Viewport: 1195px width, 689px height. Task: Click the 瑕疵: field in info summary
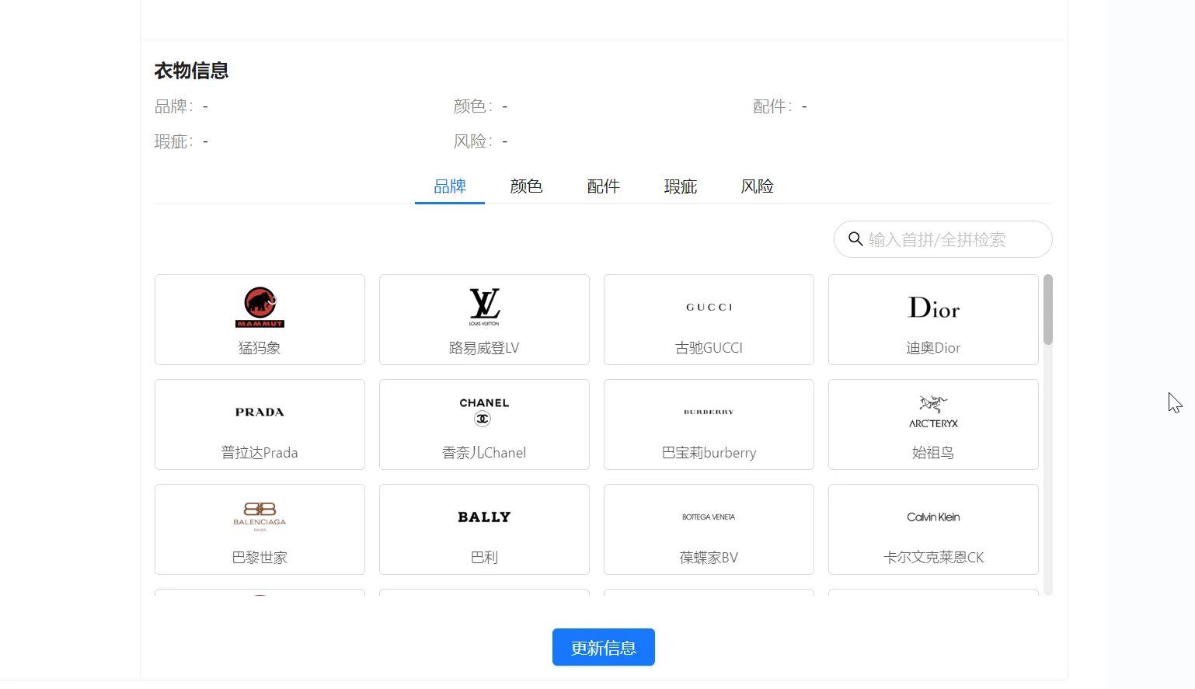181,141
